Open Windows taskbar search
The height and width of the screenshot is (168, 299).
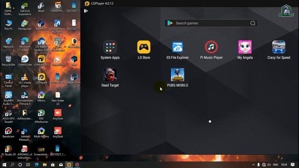pyautogui.click(x=12, y=165)
